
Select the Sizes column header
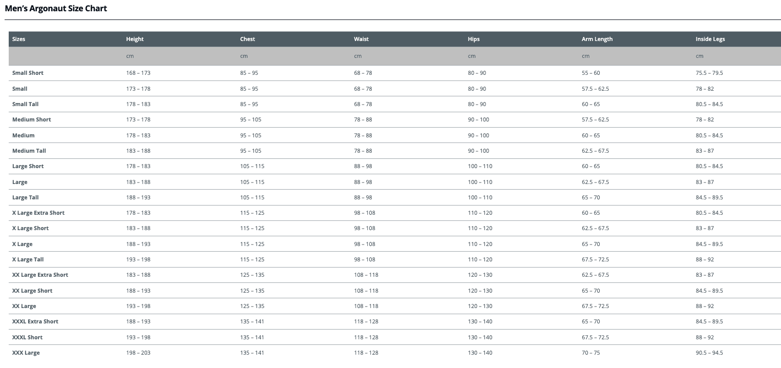pos(19,39)
